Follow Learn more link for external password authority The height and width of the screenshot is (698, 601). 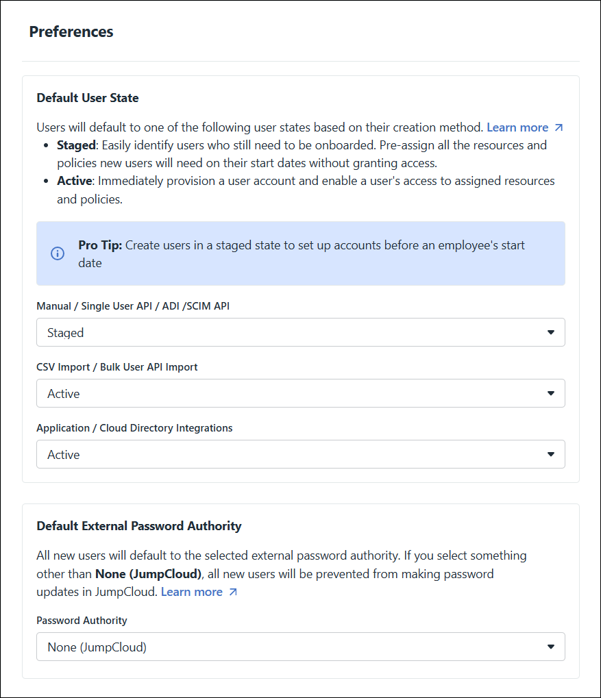tap(192, 592)
